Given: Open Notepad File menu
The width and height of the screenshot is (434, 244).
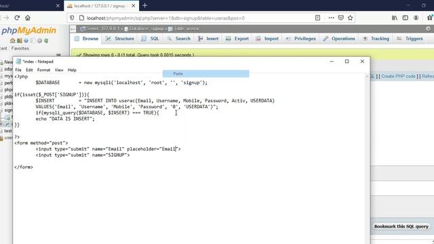Looking at the screenshot, I should coord(18,70).
